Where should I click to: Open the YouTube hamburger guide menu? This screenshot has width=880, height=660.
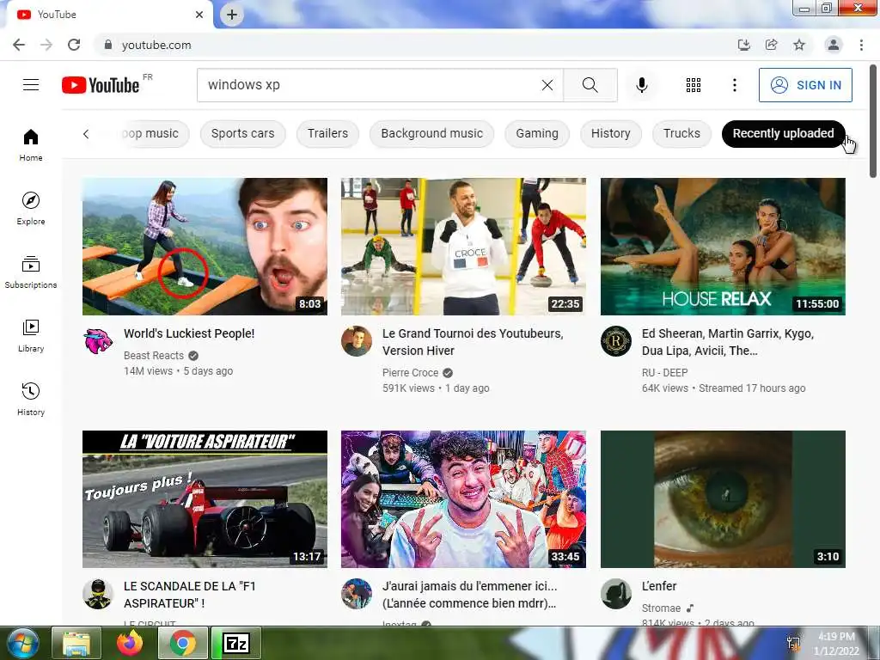[x=31, y=85]
